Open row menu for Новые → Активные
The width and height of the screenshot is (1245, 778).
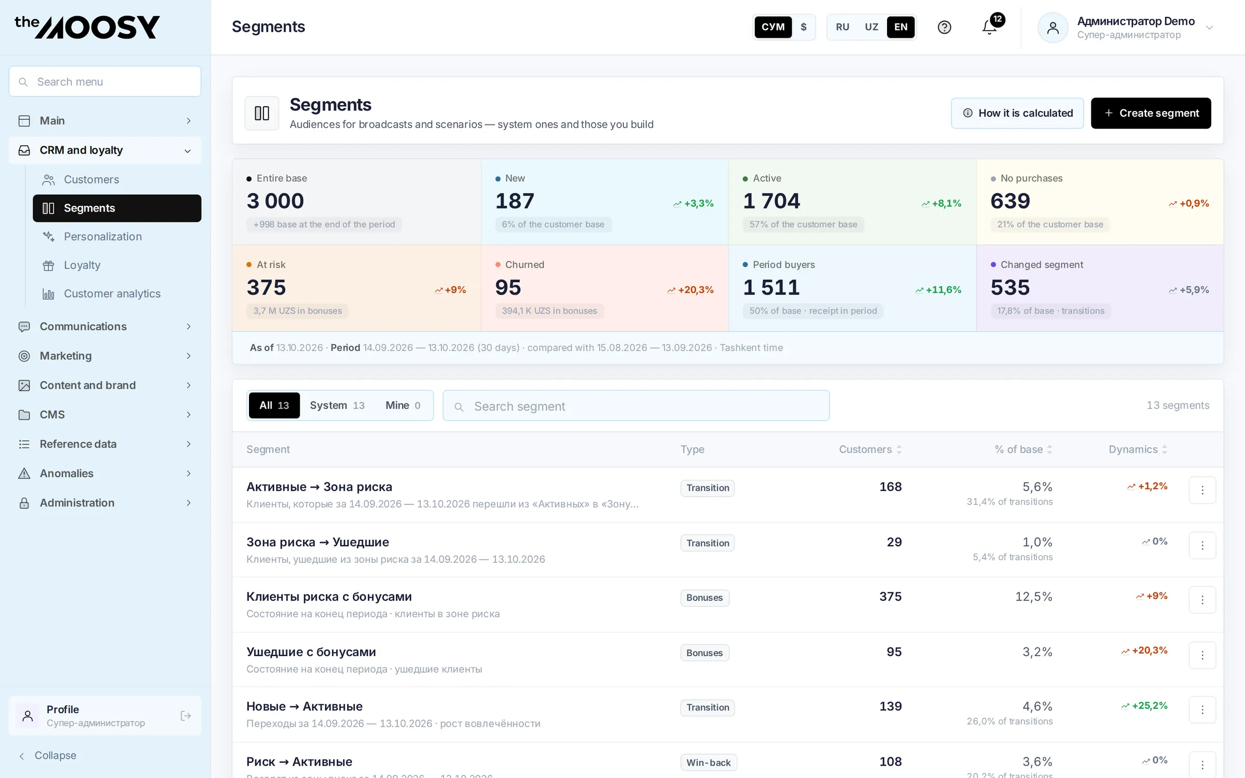tap(1202, 710)
